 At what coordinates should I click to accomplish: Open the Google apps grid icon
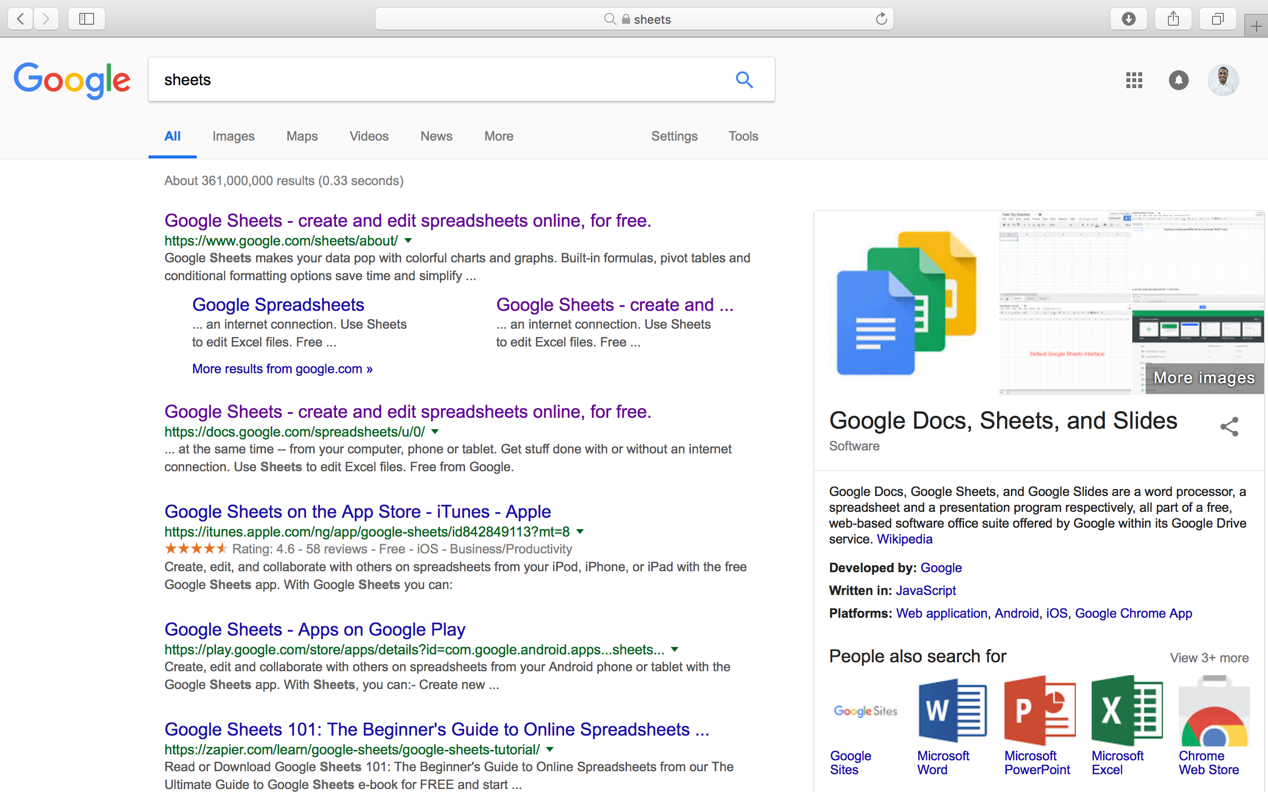click(1134, 80)
